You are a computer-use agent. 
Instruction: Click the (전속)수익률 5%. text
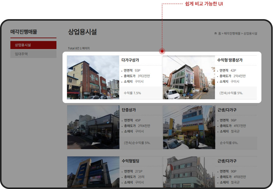[x=231, y=93]
